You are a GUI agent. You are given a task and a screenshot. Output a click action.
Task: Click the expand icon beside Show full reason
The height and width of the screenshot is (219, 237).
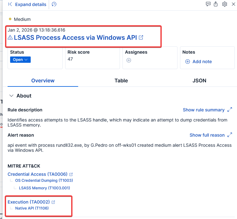[230, 135]
